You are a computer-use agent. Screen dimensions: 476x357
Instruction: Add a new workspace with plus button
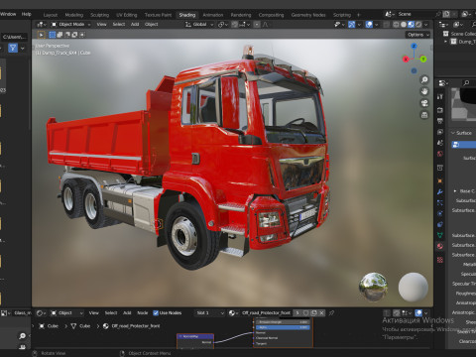point(359,15)
